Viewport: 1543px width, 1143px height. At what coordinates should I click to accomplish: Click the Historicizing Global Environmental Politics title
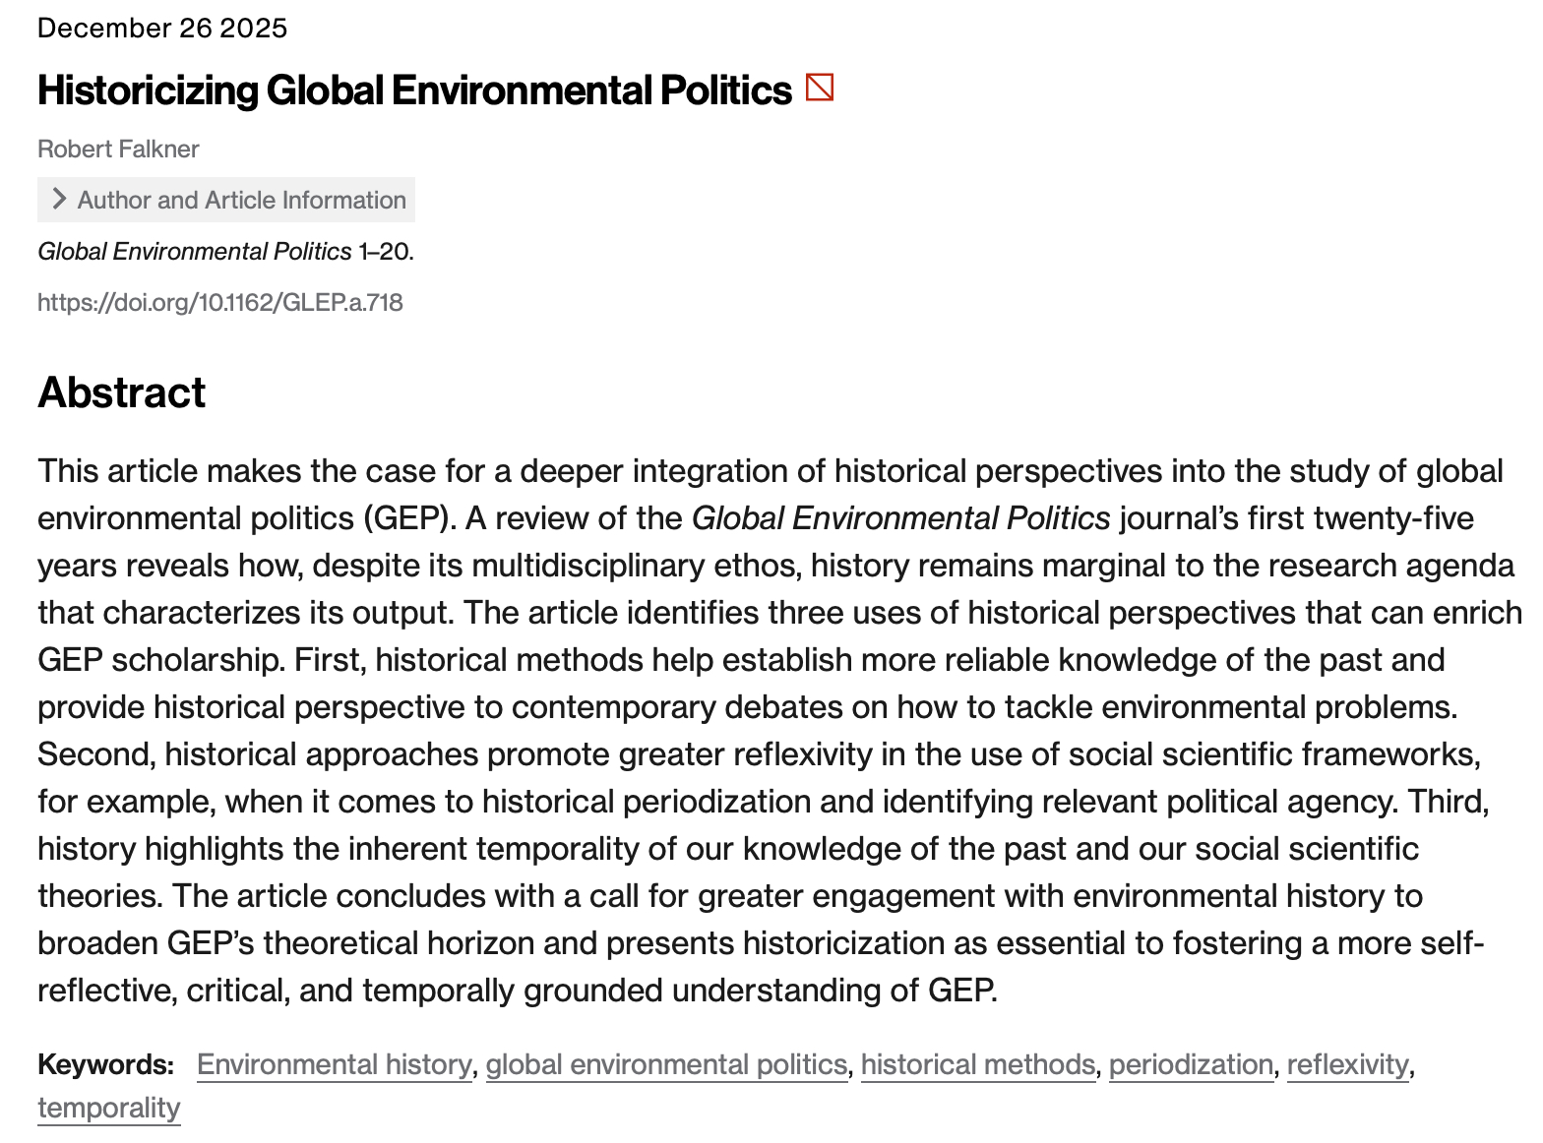414,90
